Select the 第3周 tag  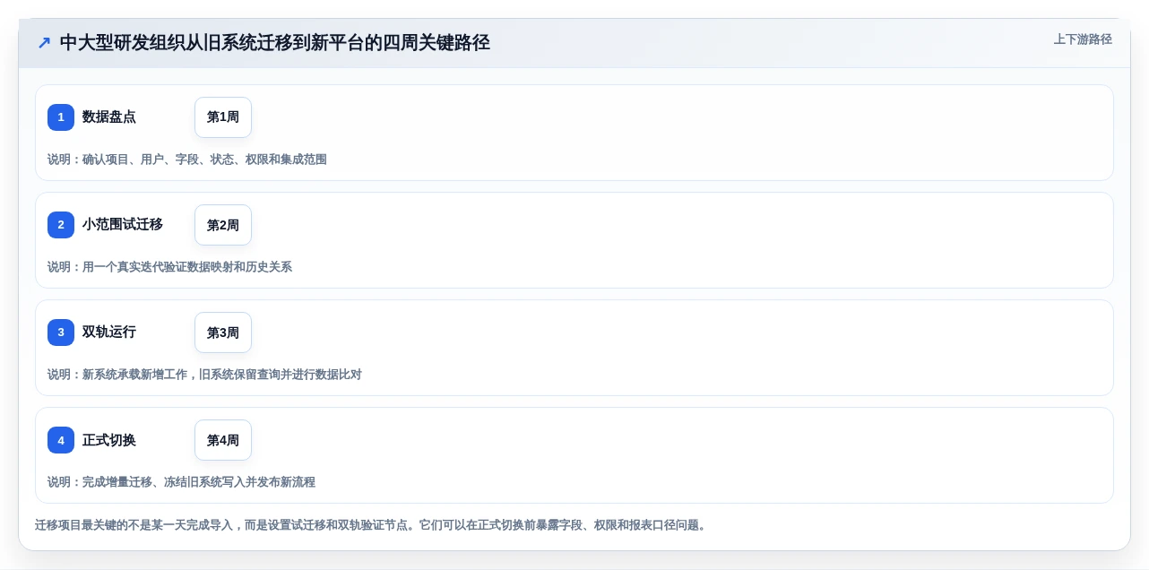coord(223,332)
